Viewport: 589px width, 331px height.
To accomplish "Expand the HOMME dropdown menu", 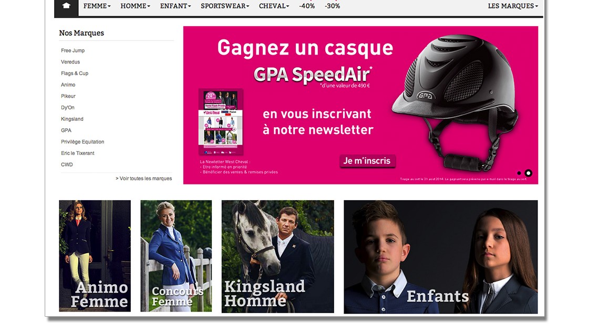I will tap(135, 6).
